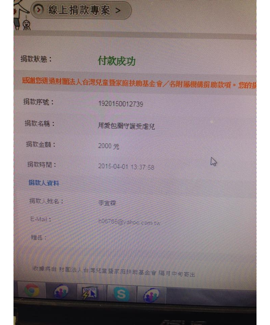Select the 付款成功 status text

point(116,61)
